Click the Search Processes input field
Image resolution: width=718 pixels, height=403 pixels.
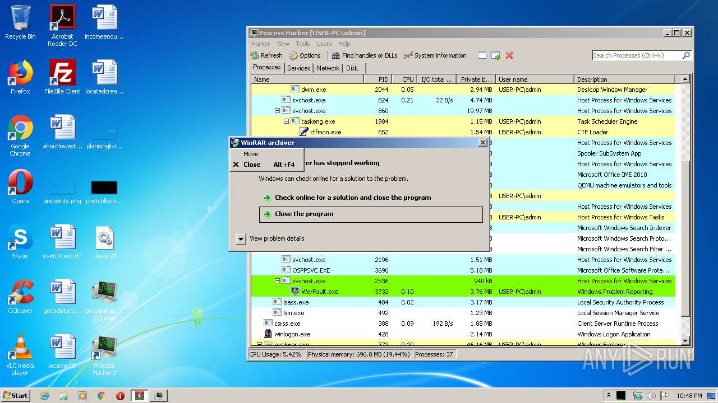coord(637,55)
